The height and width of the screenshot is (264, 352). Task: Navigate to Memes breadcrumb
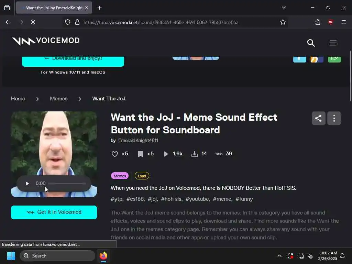tap(58, 99)
